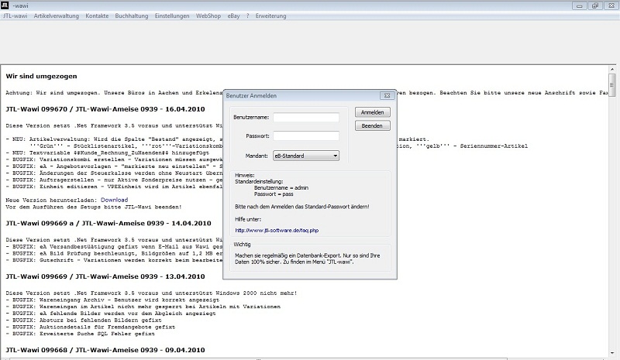Open the Kontakte menu
Image resolution: width=620 pixels, height=360 pixels.
tap(97, 16)
